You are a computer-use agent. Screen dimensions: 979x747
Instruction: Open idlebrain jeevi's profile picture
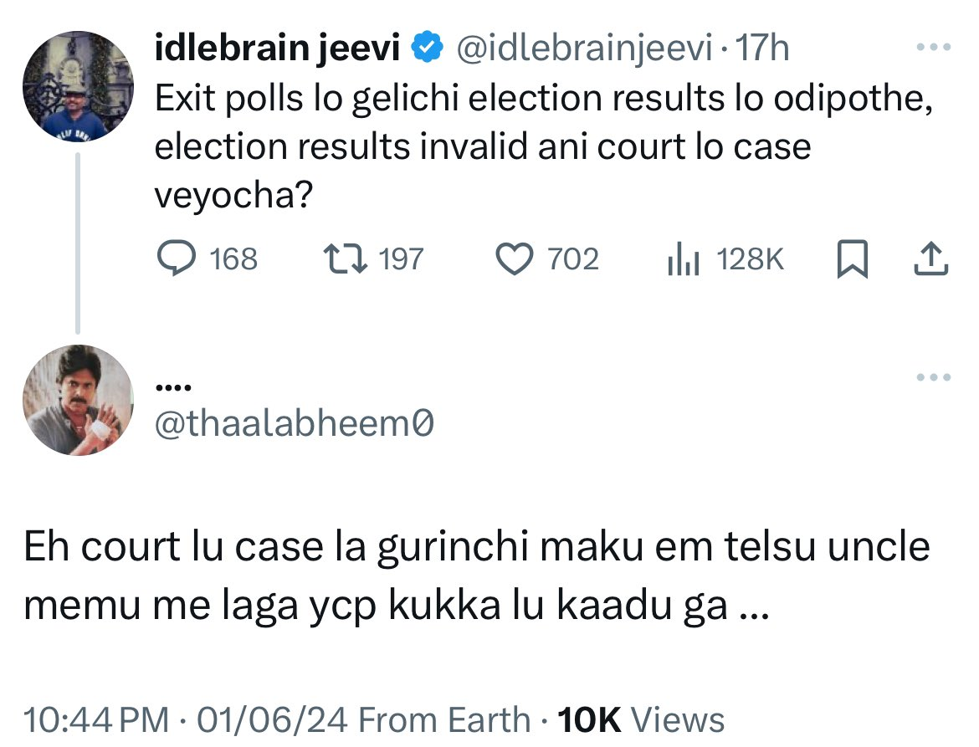coord(78,86)
